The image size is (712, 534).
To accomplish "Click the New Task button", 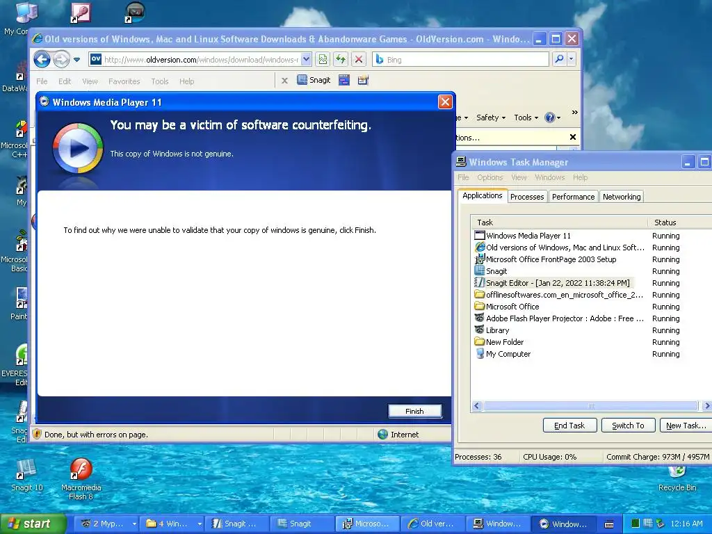I will (x=686, y=426).
